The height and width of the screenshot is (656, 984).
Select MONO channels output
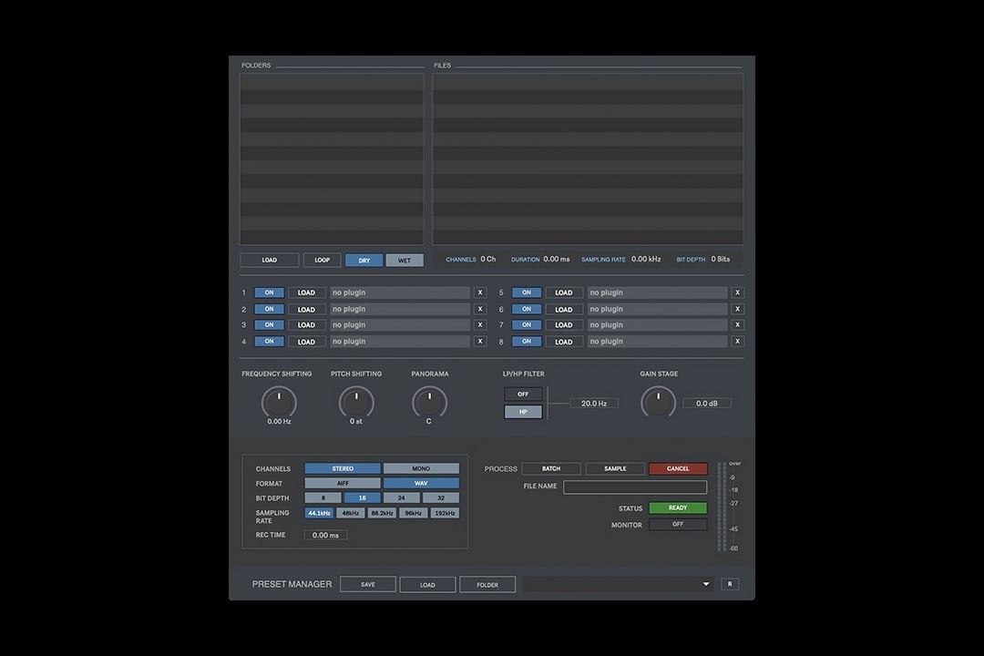pos(421,468)
